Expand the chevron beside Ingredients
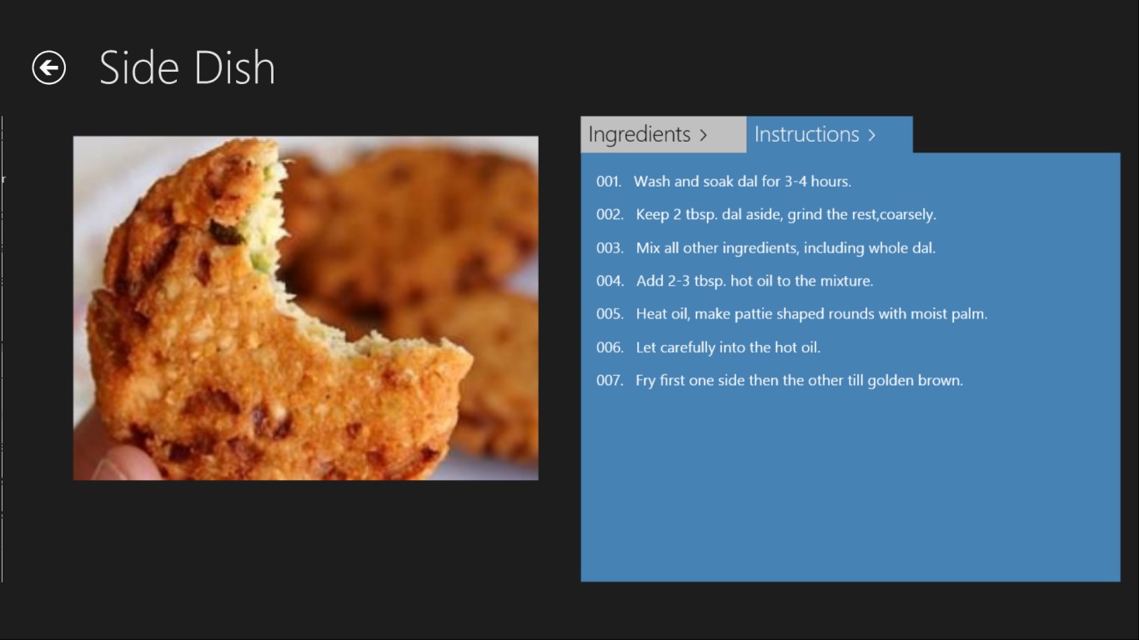The image size is (1139, 640). 703,135
